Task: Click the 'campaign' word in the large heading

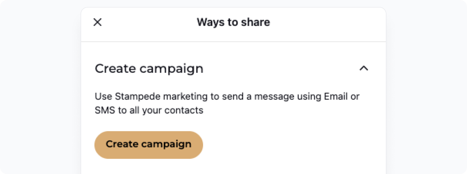Action: [171, 70]
